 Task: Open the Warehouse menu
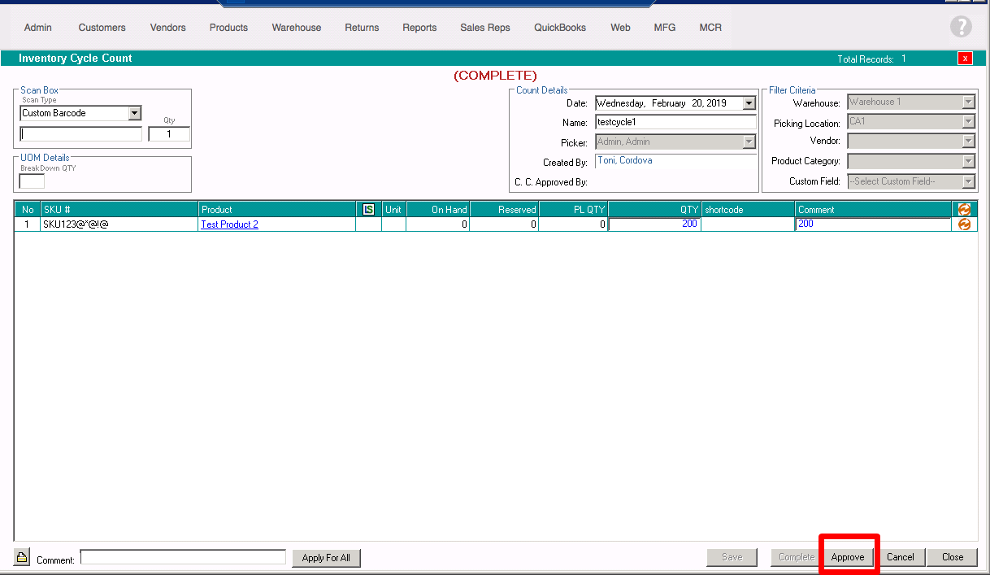296,28
